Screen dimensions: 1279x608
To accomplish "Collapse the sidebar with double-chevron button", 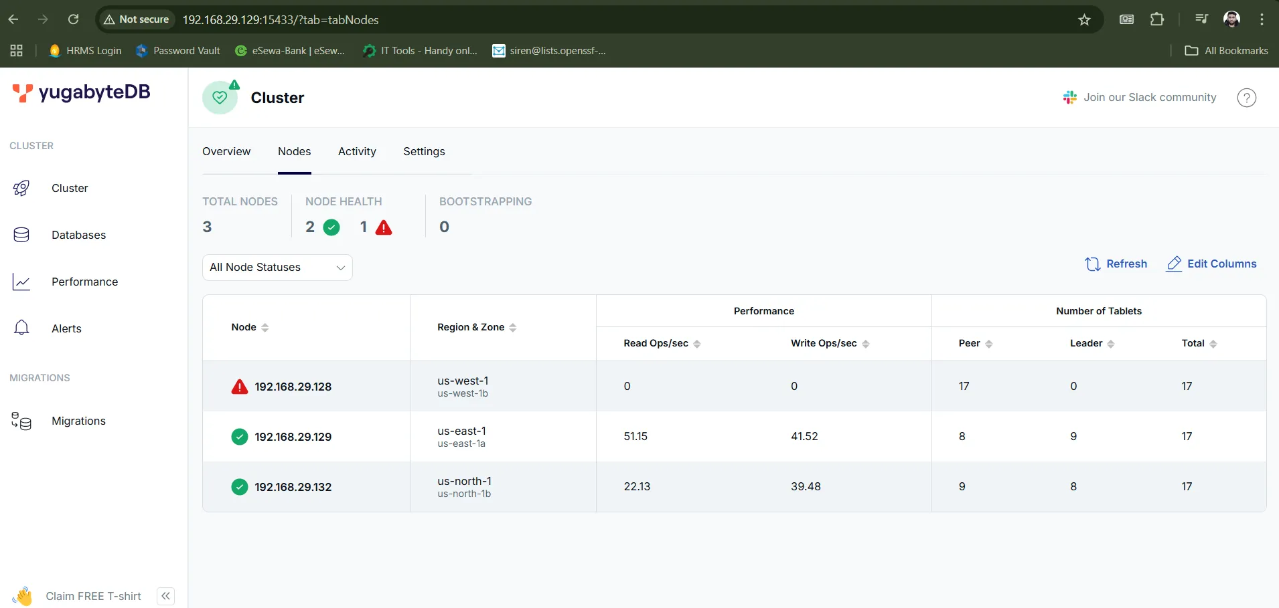I will coord(165,596).
